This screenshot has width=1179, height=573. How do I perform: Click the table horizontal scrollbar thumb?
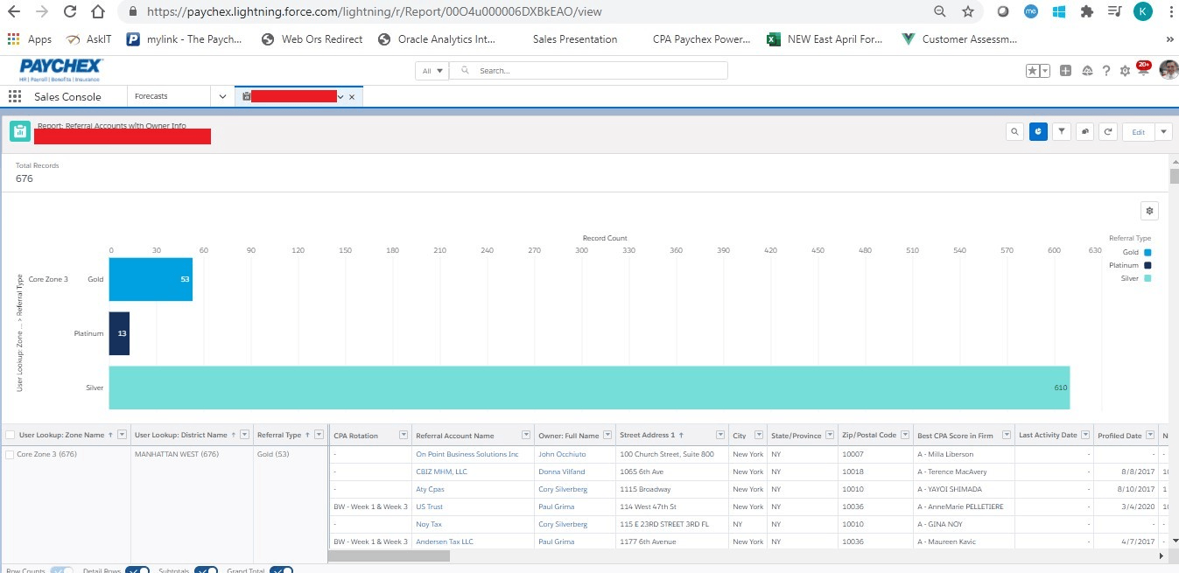click(x=389, y=556)
